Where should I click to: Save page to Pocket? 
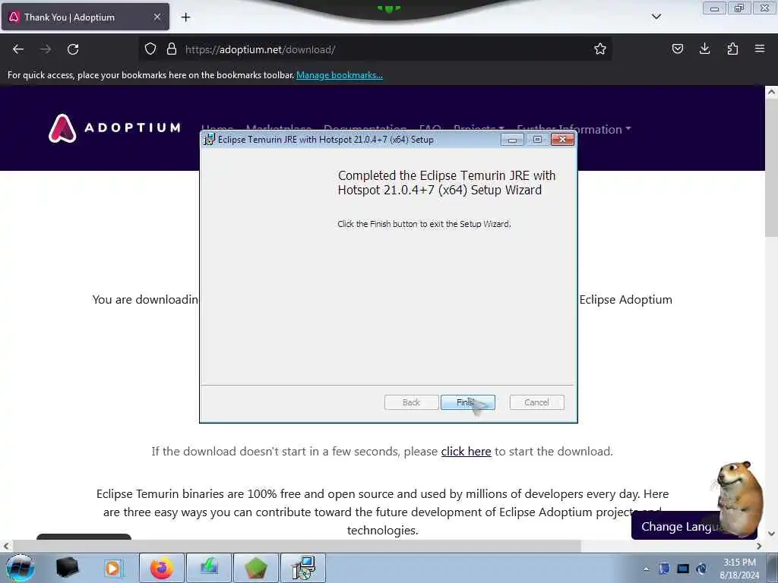pos(677,49)
